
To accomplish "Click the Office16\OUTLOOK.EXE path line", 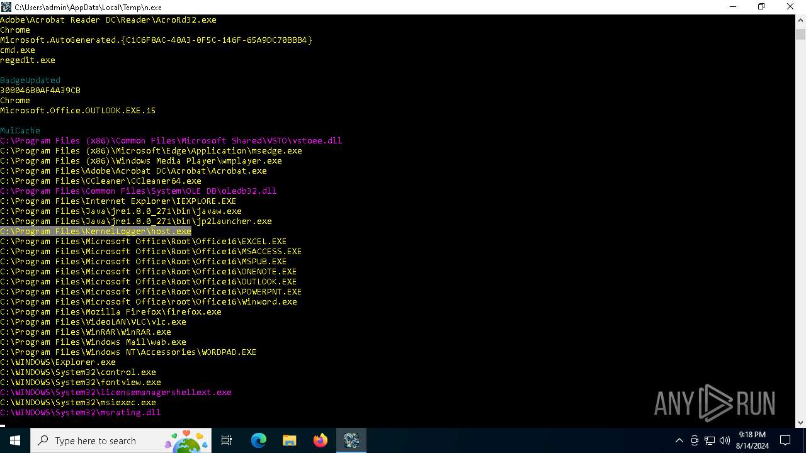I will (x=149, y=282).
